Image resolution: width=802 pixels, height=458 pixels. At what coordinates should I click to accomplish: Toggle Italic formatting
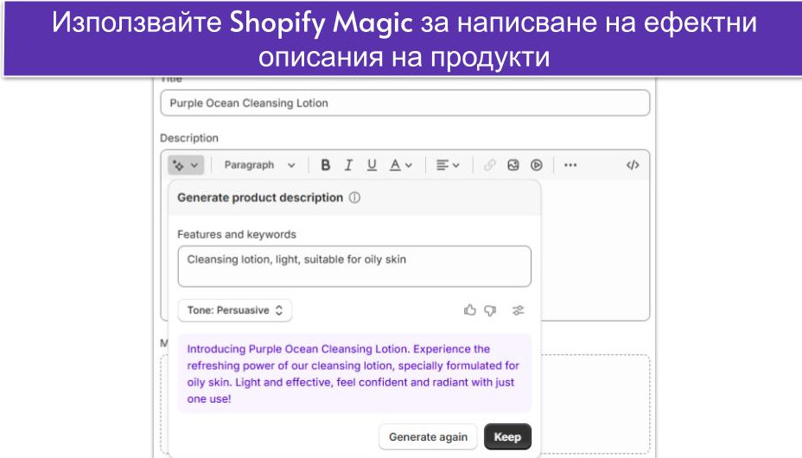pyautogui.click(x=348, y=165)
